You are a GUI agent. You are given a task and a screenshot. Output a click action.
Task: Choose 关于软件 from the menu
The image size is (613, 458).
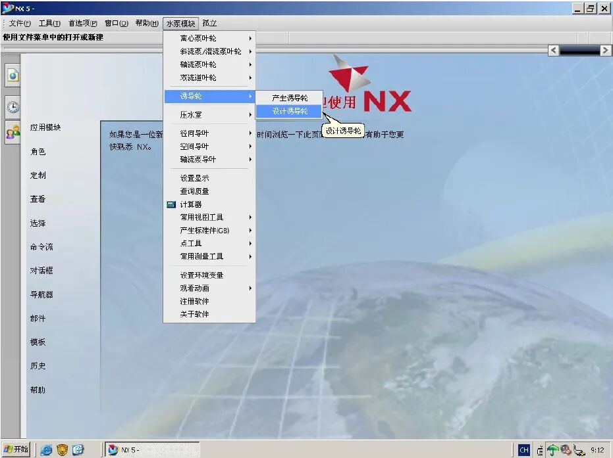209,314
